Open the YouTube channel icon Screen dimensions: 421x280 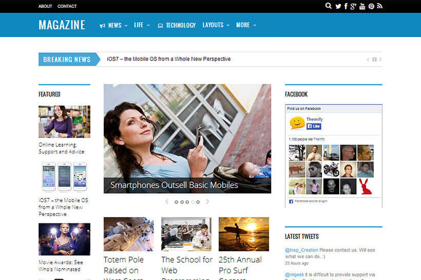[362, 6]
